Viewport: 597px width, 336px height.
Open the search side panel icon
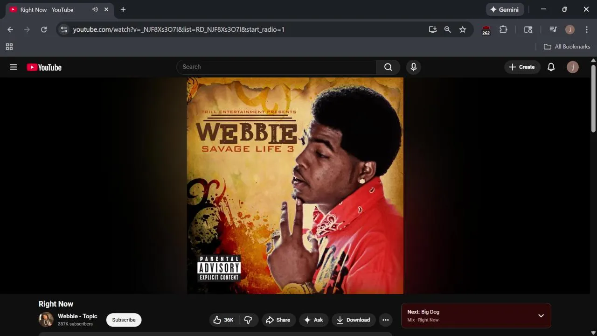coord(528,29)
